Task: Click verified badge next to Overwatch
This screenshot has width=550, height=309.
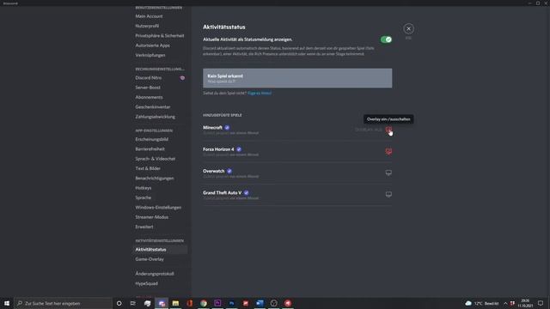Action: click(x=229, y=171)
